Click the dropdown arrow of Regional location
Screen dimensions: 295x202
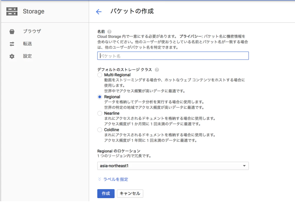pos(244,166)
